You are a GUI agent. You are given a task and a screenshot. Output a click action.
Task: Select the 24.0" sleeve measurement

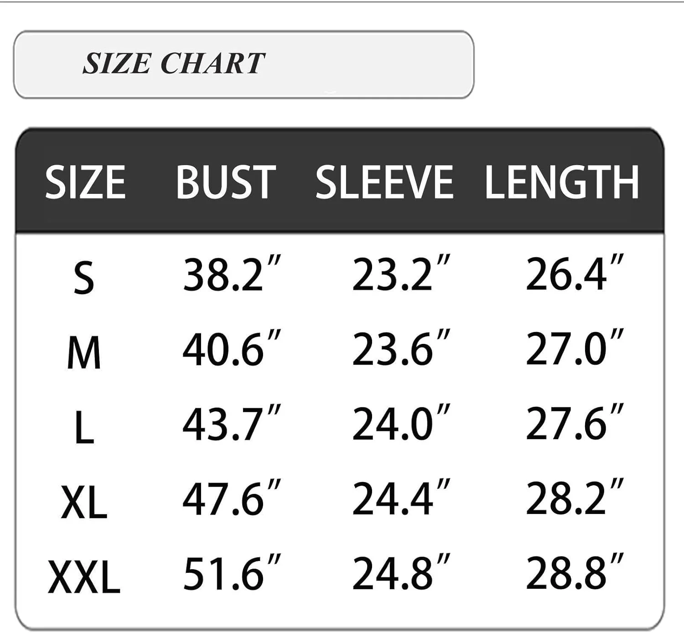401,424
